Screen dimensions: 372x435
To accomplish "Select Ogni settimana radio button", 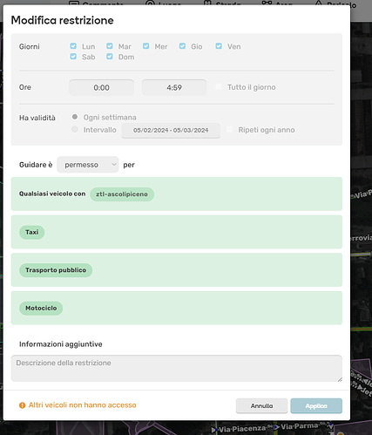I will [x=75, y=117].
